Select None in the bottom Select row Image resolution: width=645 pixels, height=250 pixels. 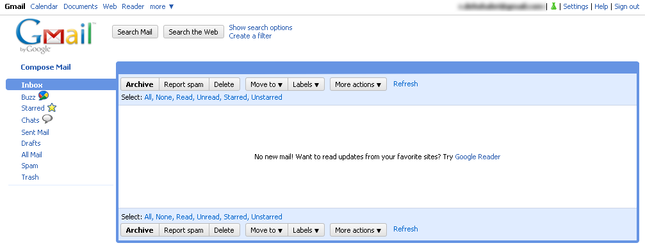click(x=164, y=217)
